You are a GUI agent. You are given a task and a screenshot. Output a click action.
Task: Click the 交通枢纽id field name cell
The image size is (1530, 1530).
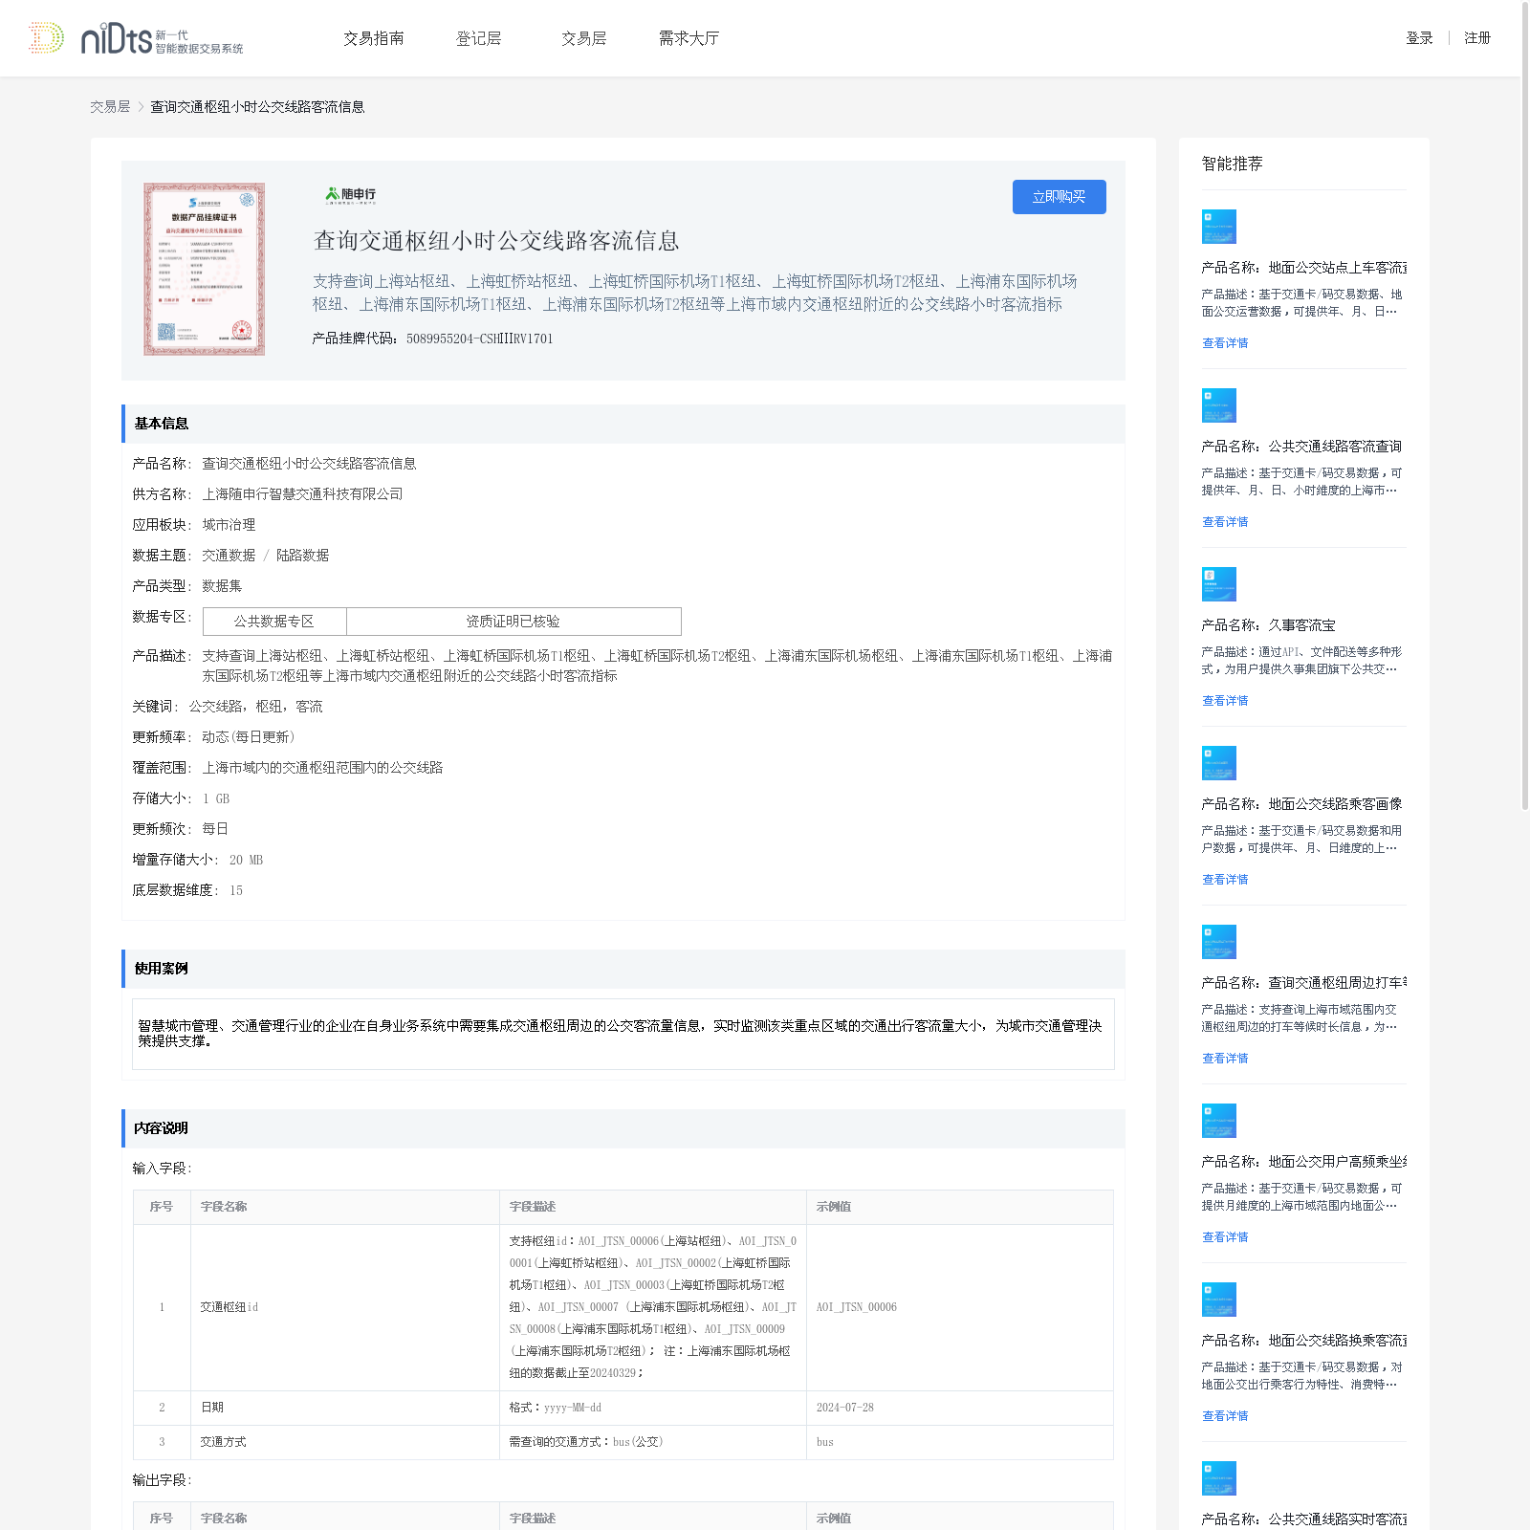point(345,1307)
